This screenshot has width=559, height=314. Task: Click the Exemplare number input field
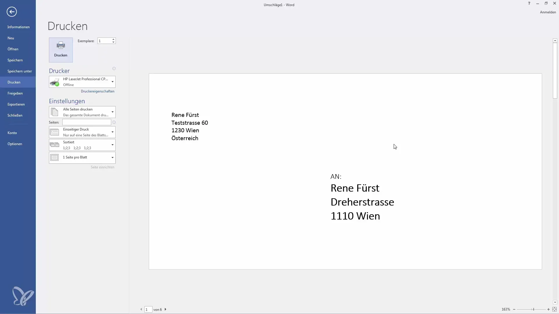point(104,41)
